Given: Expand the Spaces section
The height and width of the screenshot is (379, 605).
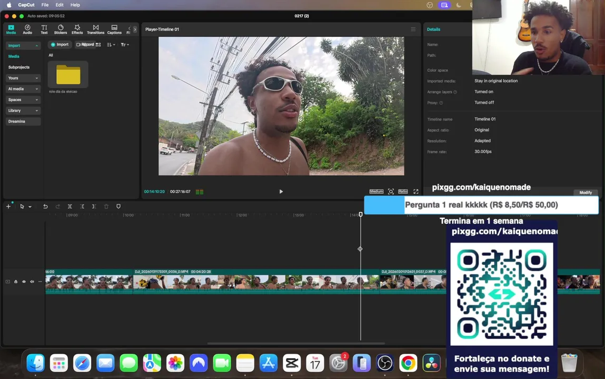Looking at the screenshot, I should (x=23, y=99).
